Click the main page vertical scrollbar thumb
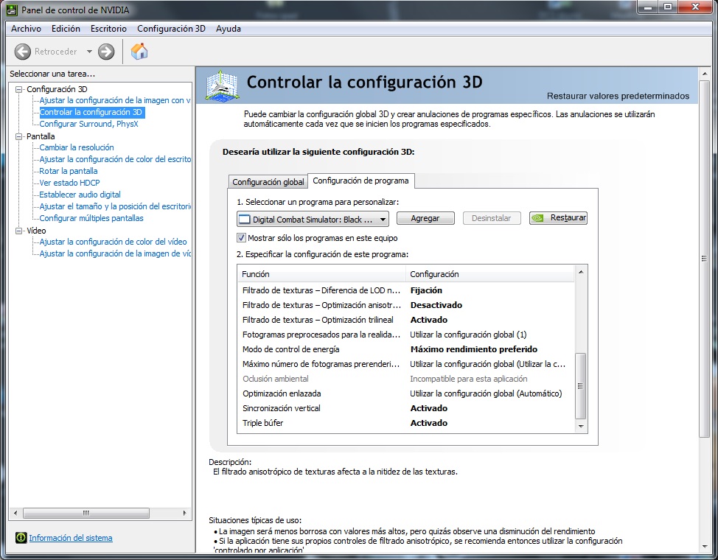This screenshot has height=560, width=718. click(704, 259)
